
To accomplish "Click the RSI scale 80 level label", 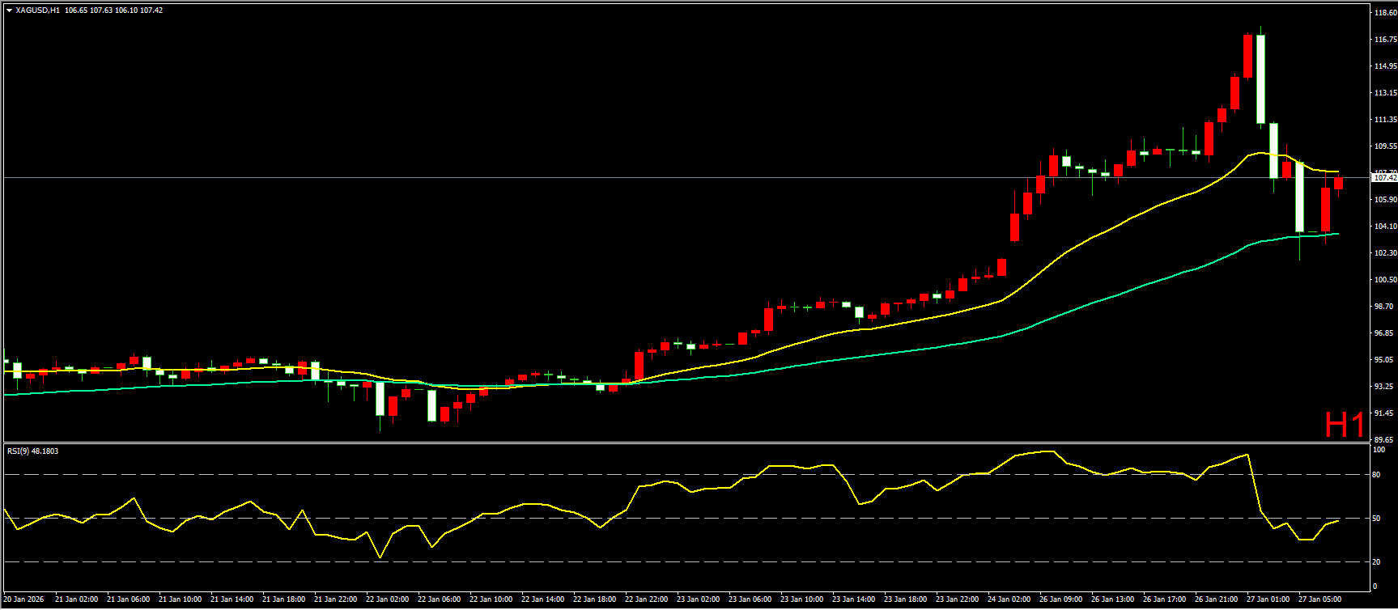I will click(1376, 475).
